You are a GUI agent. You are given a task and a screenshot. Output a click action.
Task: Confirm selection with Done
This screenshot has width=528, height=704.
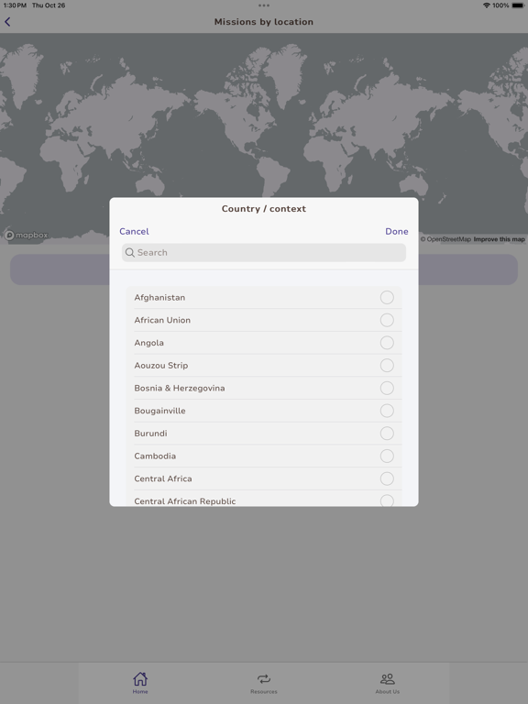tap(396, 231)
